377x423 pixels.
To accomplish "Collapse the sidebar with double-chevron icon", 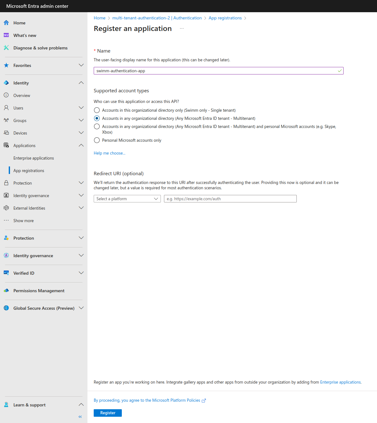I will coord(80,417).
